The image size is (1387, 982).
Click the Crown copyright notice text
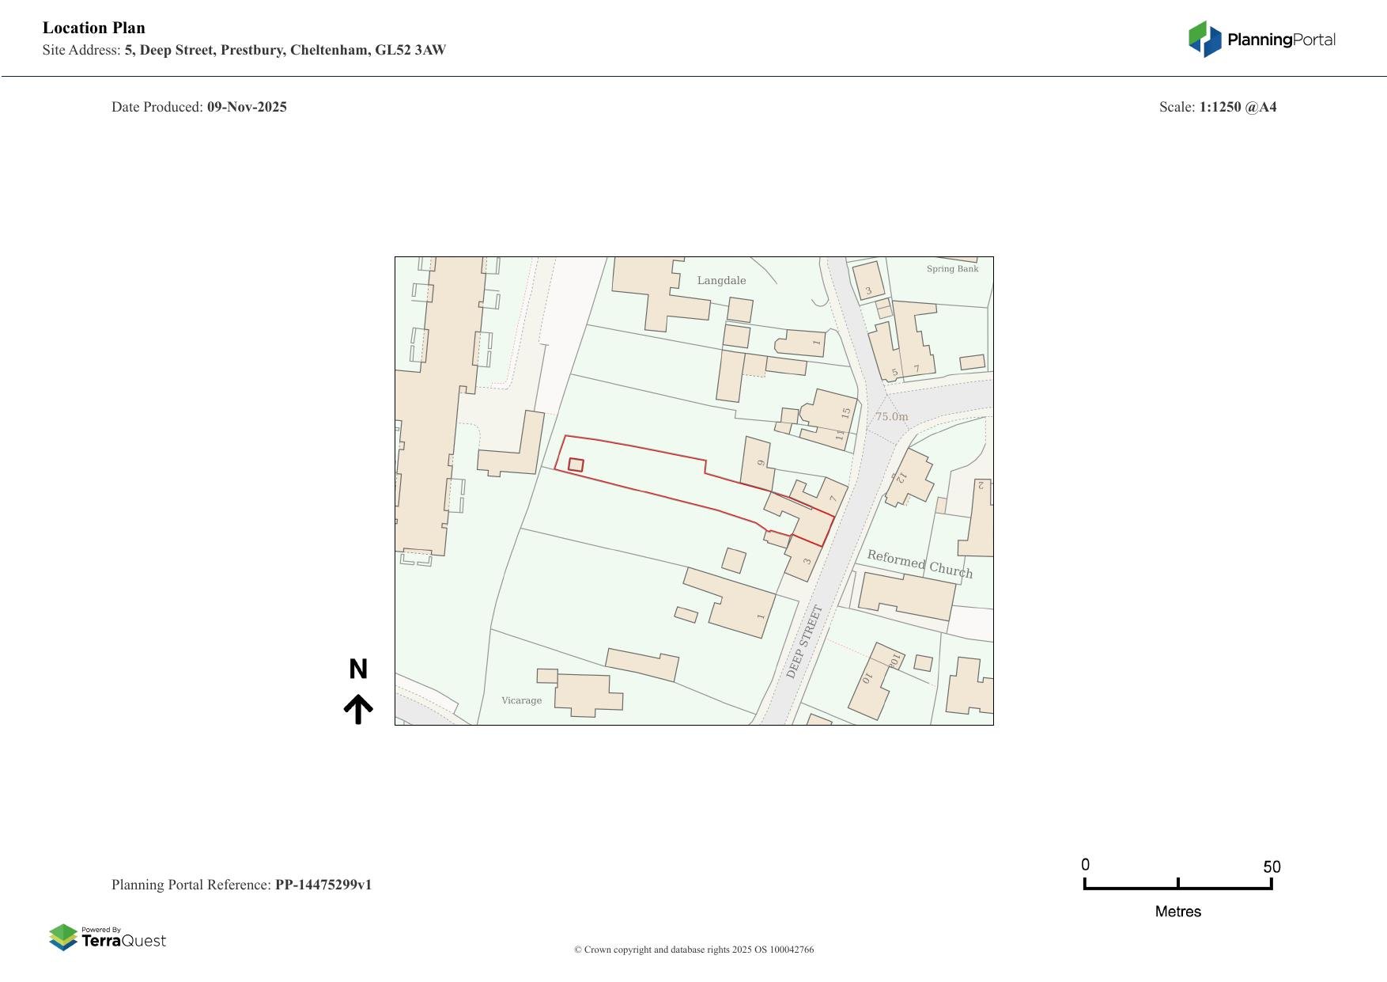tap(693, 950)
